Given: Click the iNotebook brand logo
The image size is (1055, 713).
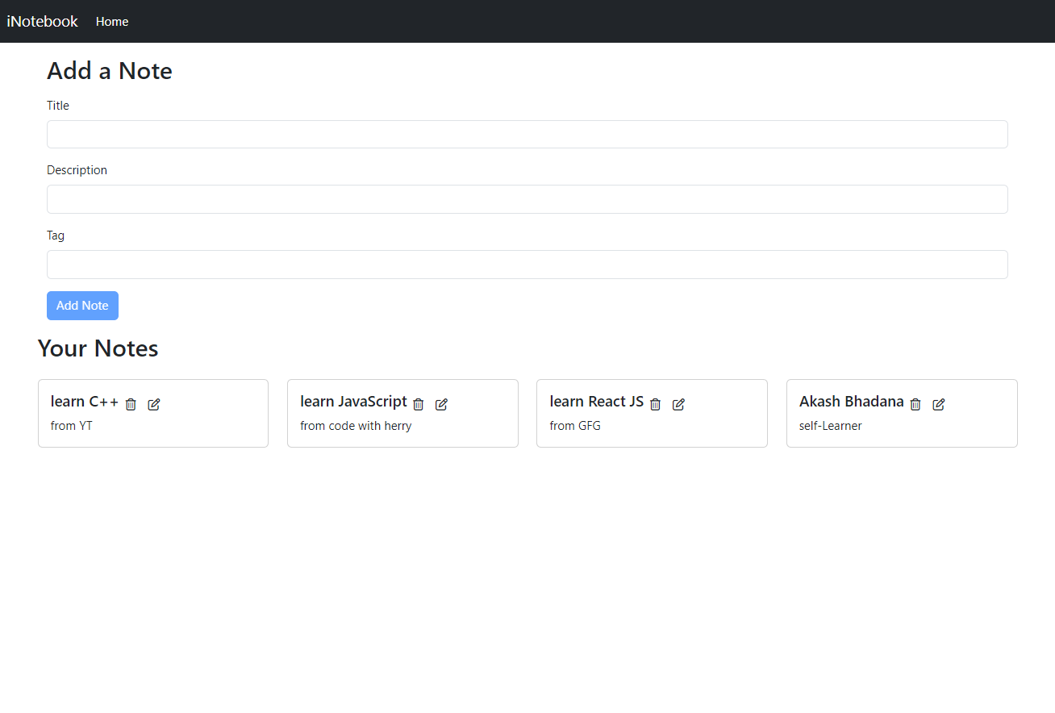Looking at the screenshot, I should point(43,22).
